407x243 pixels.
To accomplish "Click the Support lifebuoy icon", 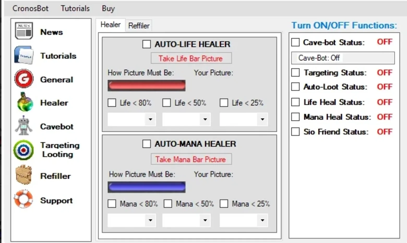I will (23, 199).
